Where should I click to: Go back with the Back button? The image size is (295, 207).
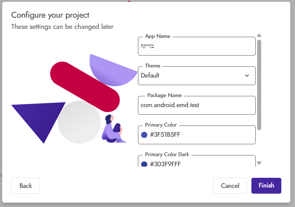26,186
